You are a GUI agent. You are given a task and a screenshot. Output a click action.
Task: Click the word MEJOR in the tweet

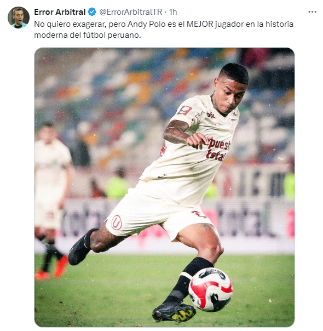200,24
